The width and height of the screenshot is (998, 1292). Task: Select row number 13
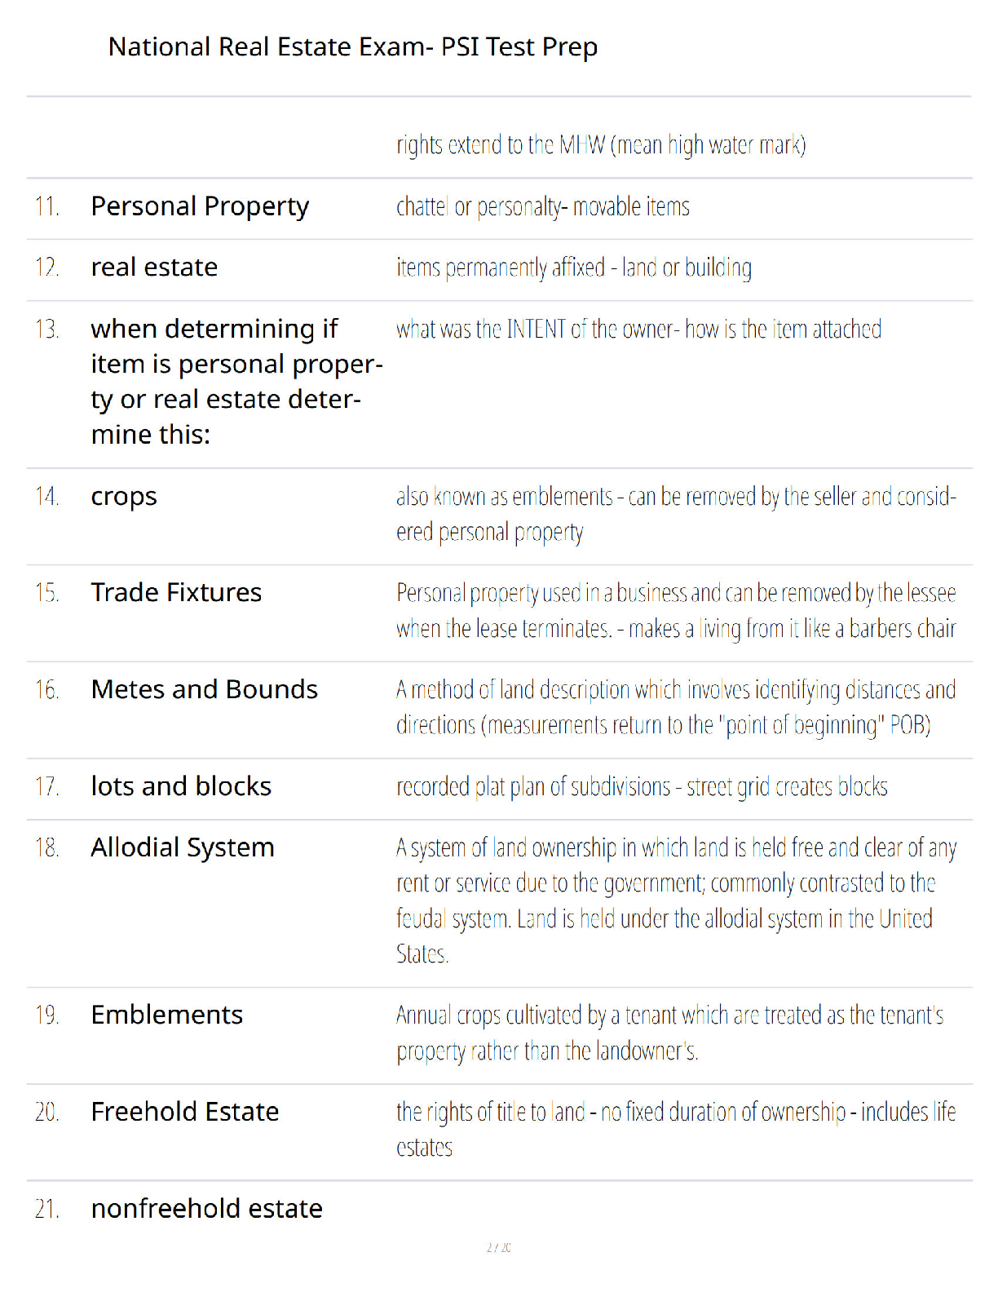click(x=47, y=330)
